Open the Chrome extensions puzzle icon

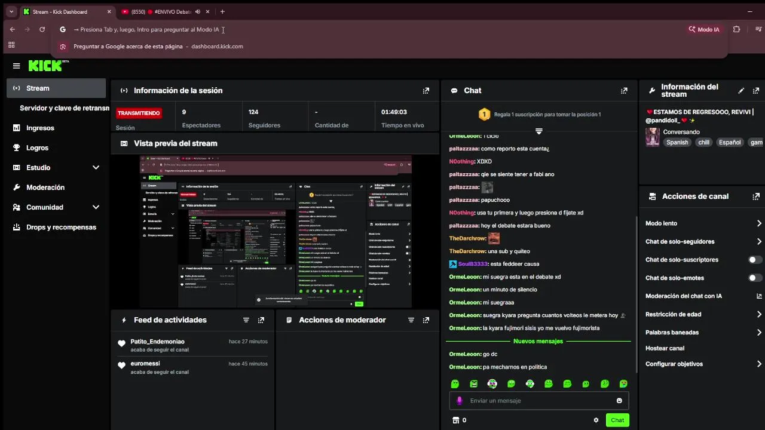coord(736,29)
